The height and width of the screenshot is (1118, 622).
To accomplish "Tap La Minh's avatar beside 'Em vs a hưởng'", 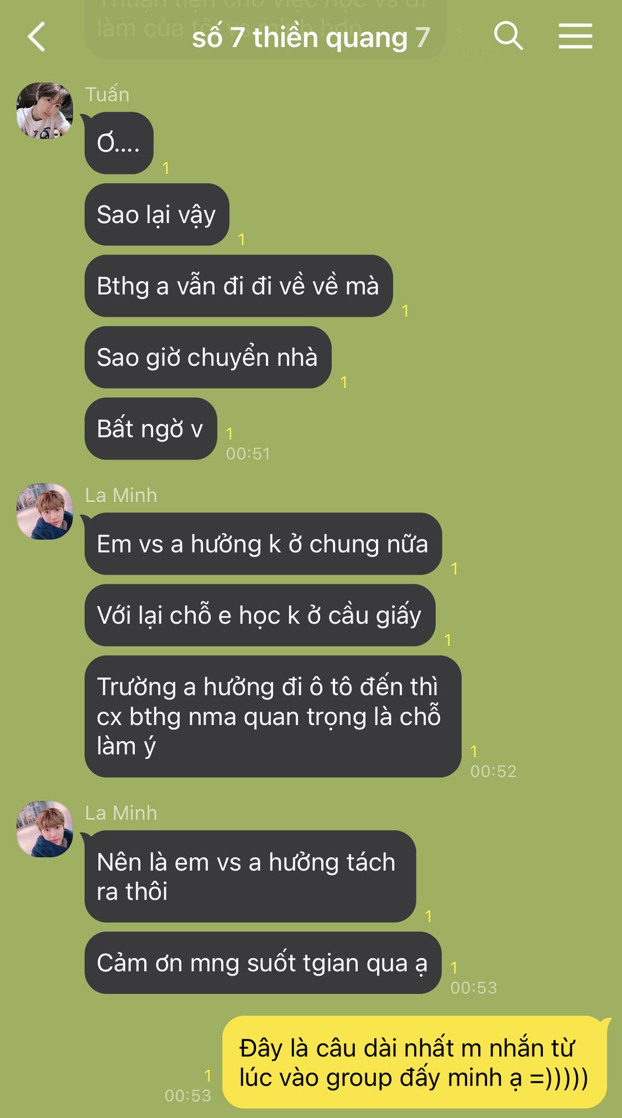I will tap(45, 511).
